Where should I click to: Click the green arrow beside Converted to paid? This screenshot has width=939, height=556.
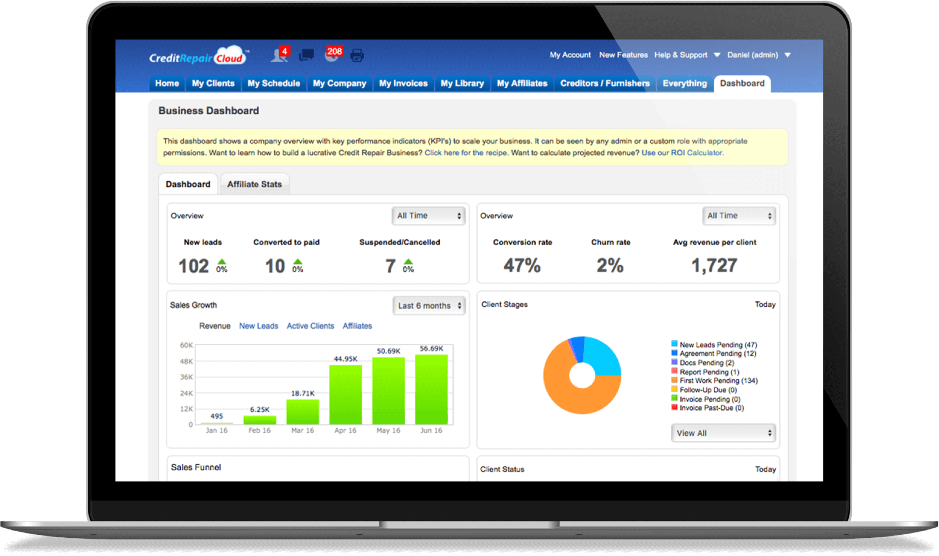coord(298,262)
